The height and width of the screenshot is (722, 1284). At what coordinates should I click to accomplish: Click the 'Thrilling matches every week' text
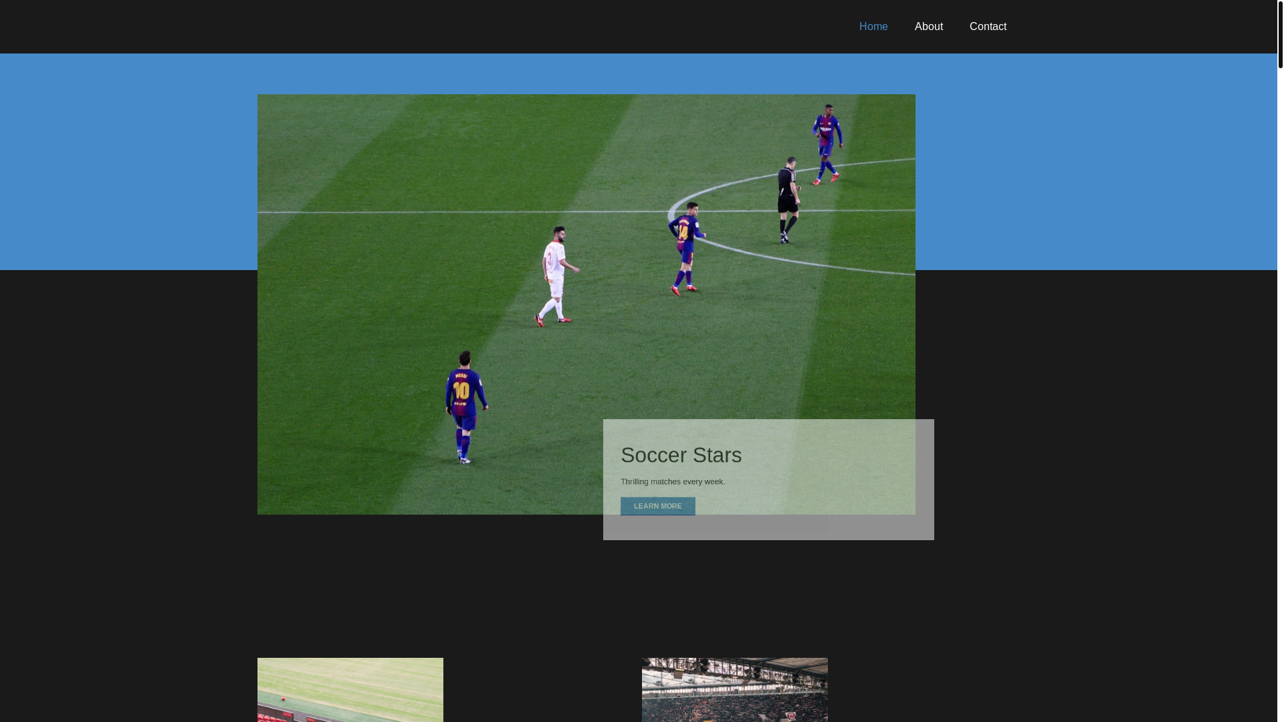672,481
